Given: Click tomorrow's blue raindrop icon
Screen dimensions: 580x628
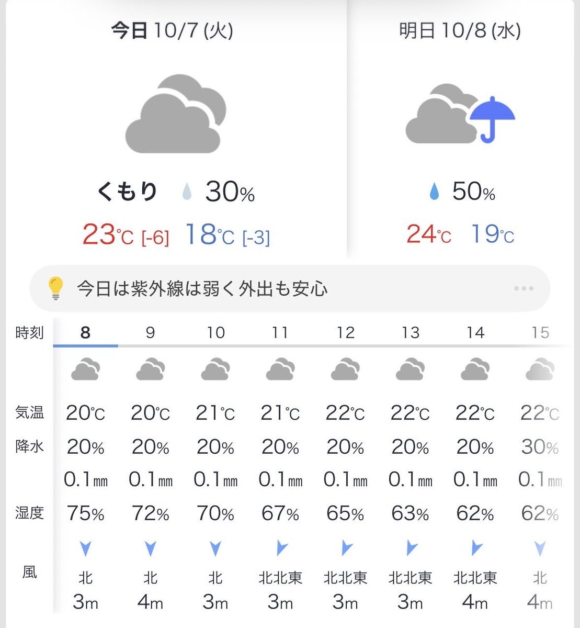Looking at the screenshot, I should (x=434, y=192).
